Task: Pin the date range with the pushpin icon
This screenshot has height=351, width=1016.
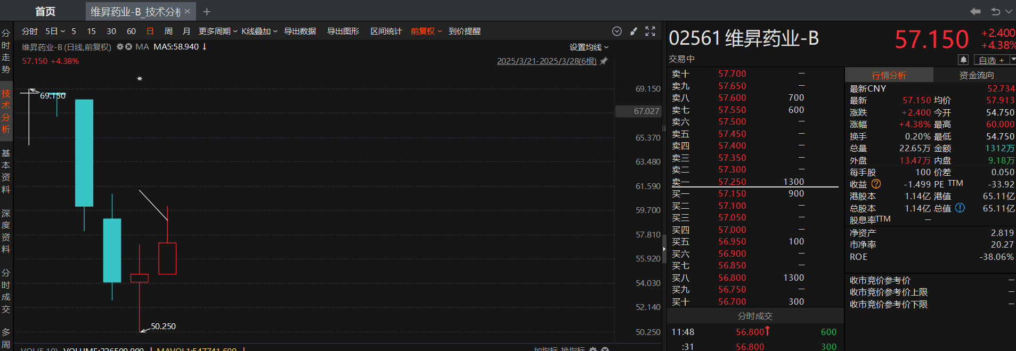Action: coord(604,61)
